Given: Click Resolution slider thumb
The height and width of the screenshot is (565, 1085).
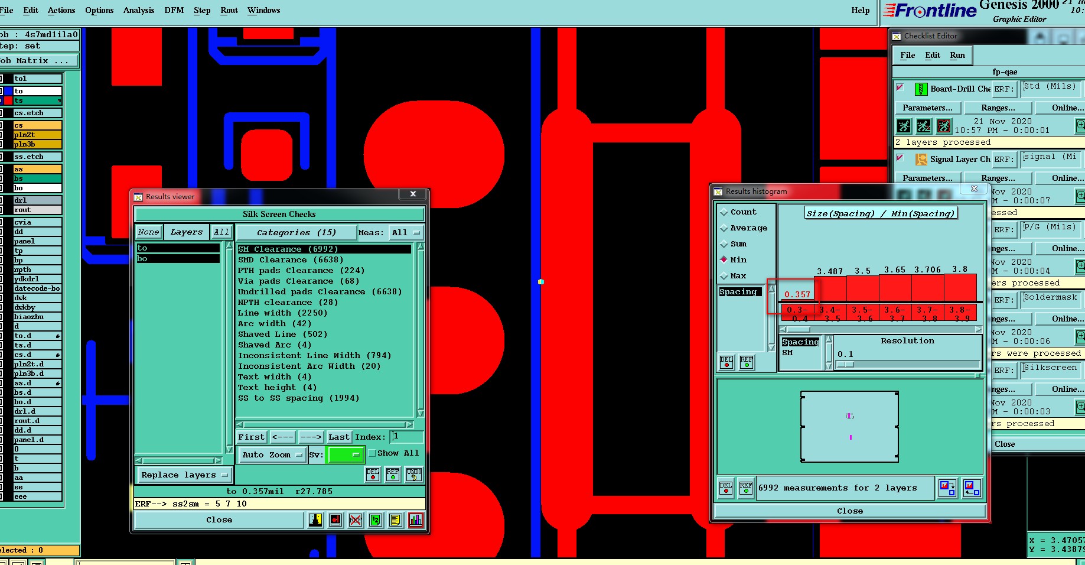Looking at the screenshot, I should coord(845,365).
